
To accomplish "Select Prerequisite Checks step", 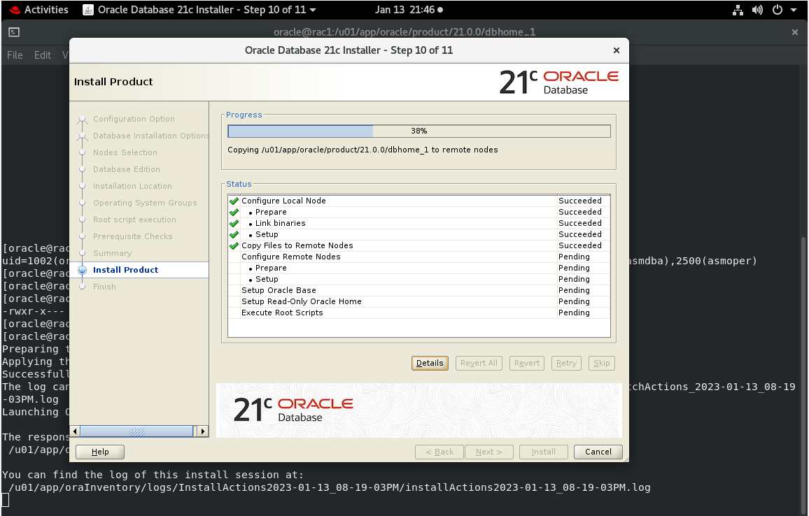I will point(132,236).
